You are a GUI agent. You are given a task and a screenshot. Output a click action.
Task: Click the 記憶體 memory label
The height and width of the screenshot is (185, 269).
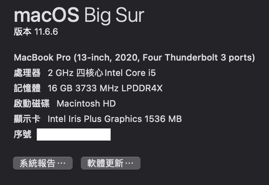click(27, 88)
